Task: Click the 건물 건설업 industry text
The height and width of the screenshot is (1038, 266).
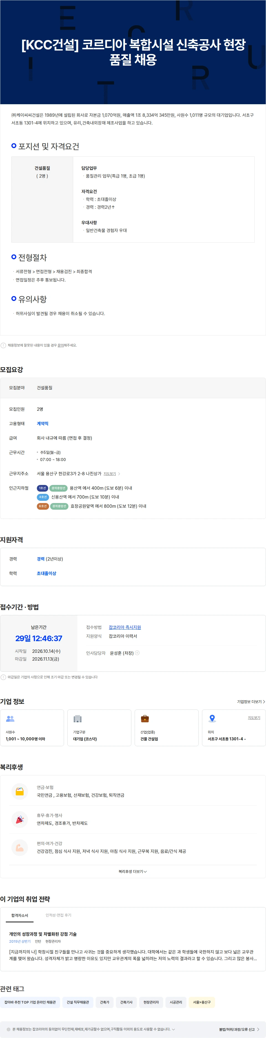Action: (x=149, y=739)
